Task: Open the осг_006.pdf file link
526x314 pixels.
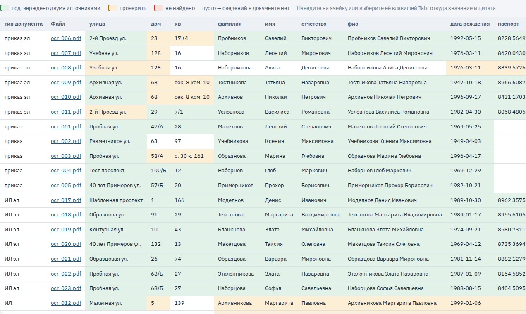Action: pyautogui.click(x=66, y=38)
